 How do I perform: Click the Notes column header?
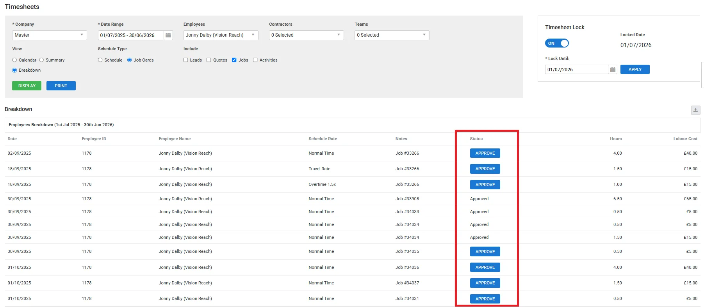pos(401,139)
